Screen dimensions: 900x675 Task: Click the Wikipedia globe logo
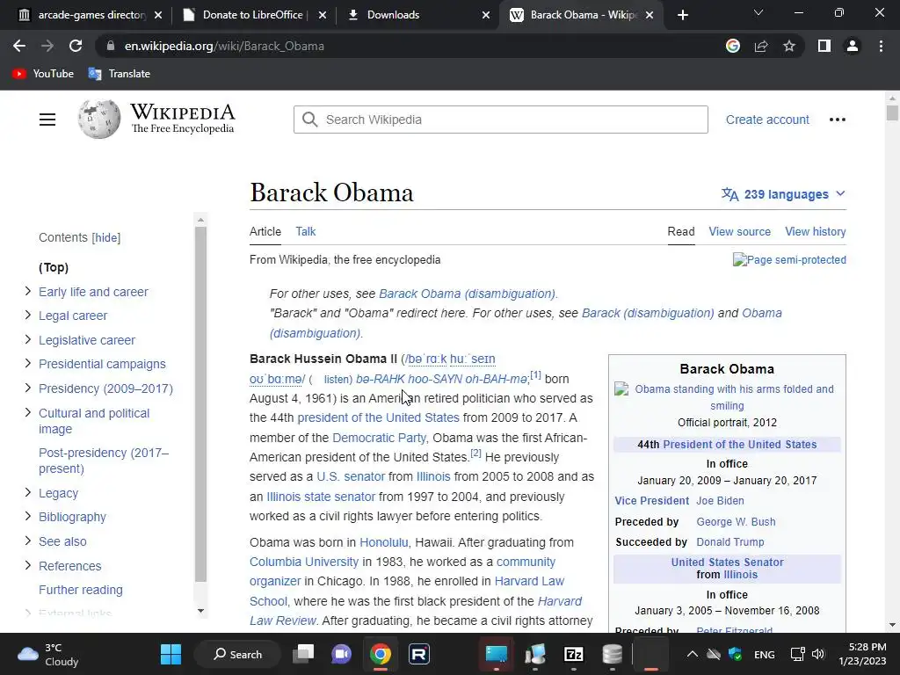pos(99,119)
